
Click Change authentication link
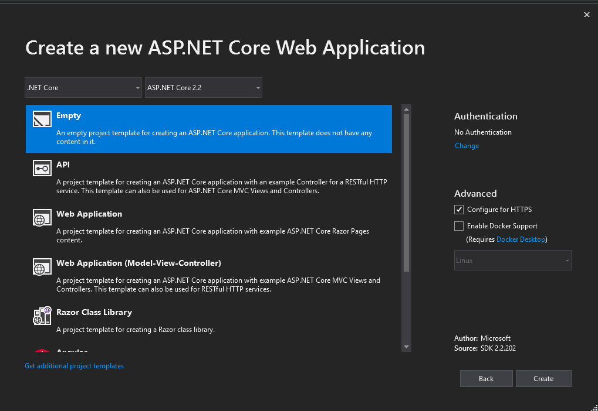[x=467, y=146]
